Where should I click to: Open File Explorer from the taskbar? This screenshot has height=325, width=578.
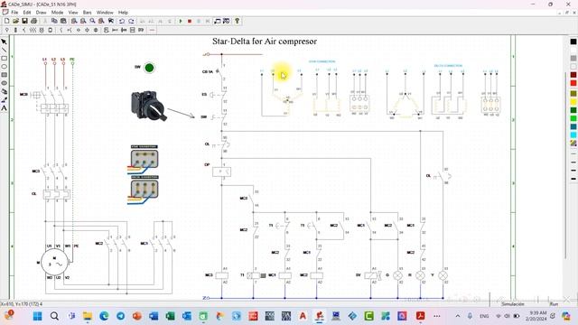pos(88,316)
